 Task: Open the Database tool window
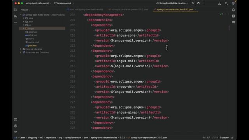[233, 16]
